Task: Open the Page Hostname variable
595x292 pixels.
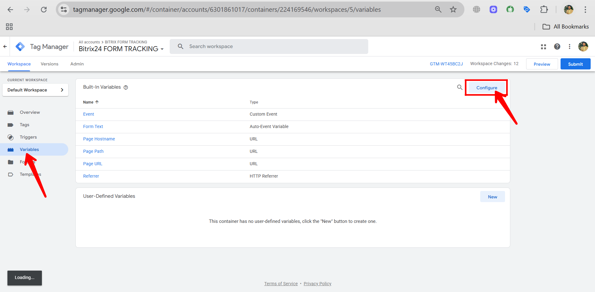Action: coord(99,139)
